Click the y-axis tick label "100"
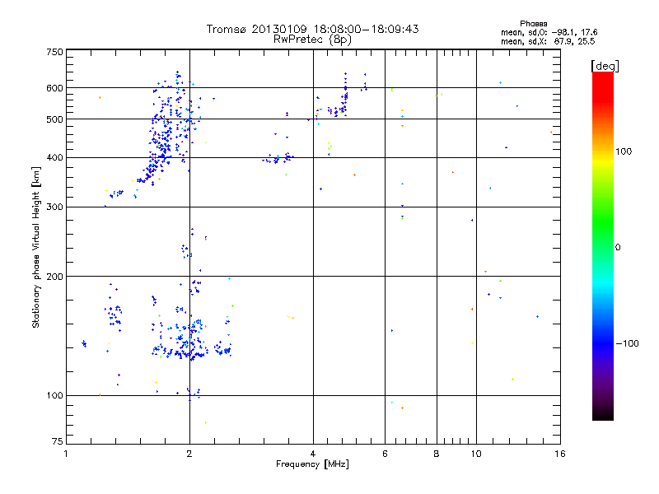 click(54, 396)
